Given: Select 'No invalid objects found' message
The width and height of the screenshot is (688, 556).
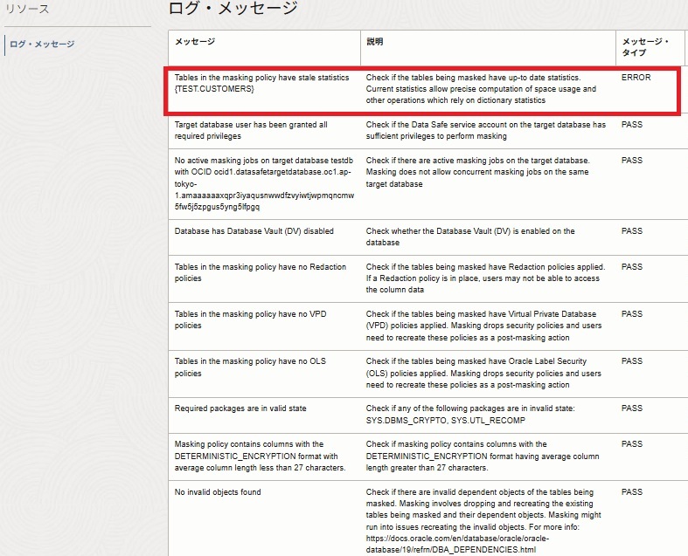Looking at the screenshot, I should click(218, 492).
